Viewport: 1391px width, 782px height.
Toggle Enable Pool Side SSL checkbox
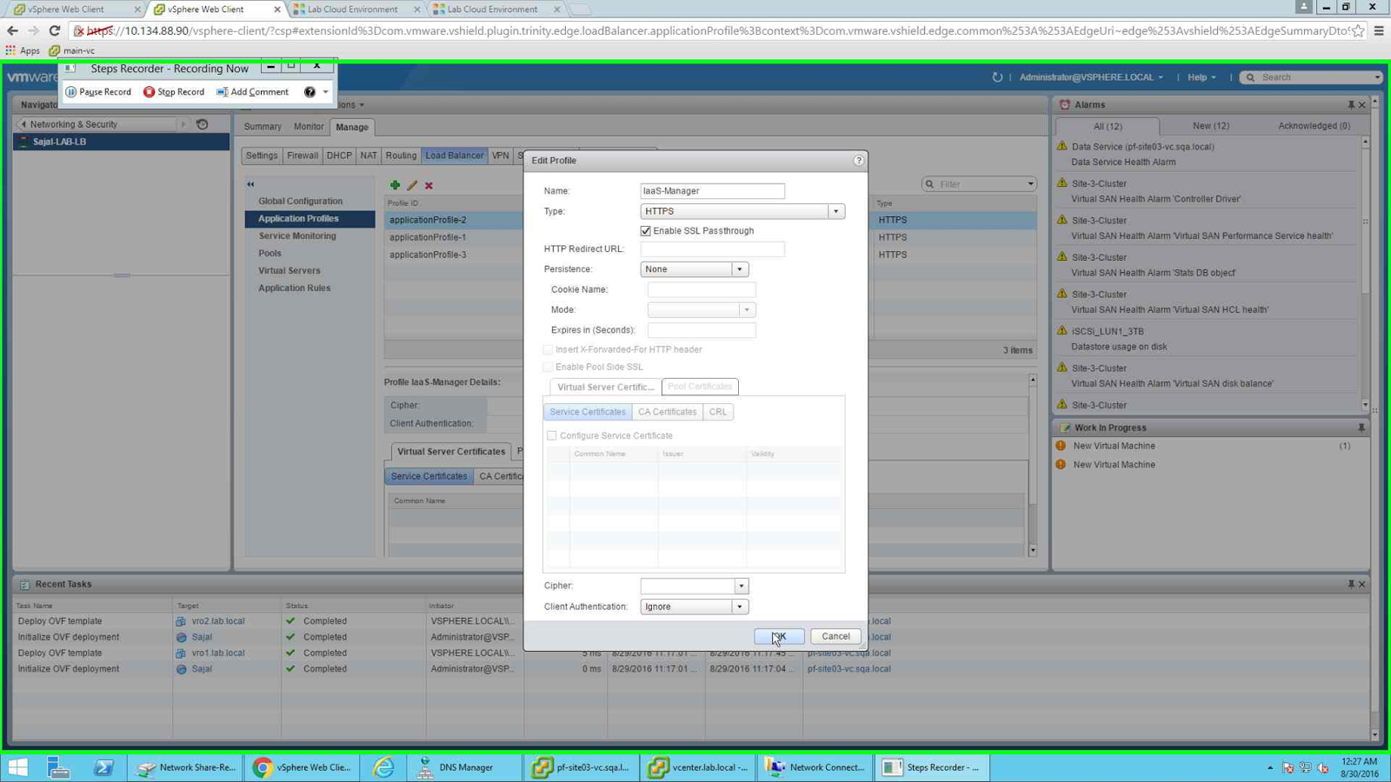click(x=548, y=367)
